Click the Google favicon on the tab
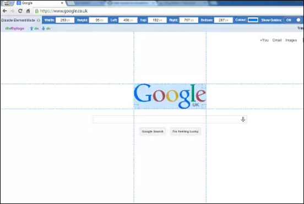This screenshot has width=304, height=204. [19, 3]
